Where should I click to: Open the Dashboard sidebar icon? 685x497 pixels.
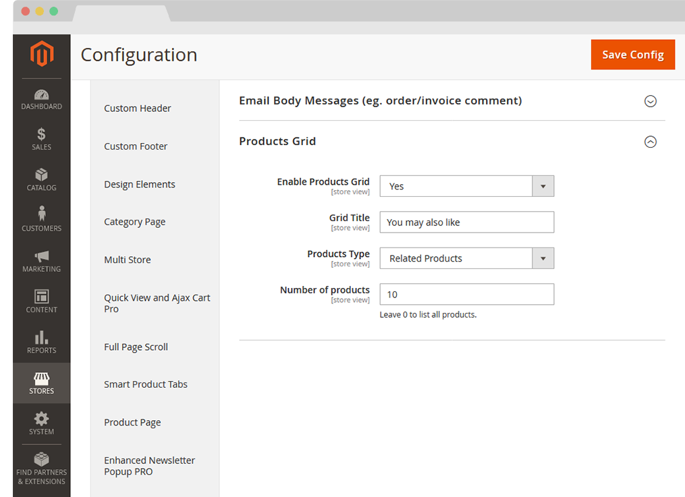[x=41, y=95]
